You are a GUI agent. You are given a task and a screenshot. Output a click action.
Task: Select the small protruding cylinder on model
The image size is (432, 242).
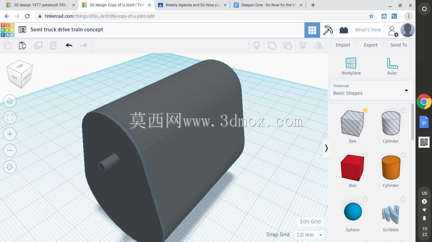click(x=109, y=162)
